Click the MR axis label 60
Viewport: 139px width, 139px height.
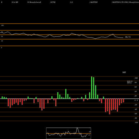(x=136, y=87)
